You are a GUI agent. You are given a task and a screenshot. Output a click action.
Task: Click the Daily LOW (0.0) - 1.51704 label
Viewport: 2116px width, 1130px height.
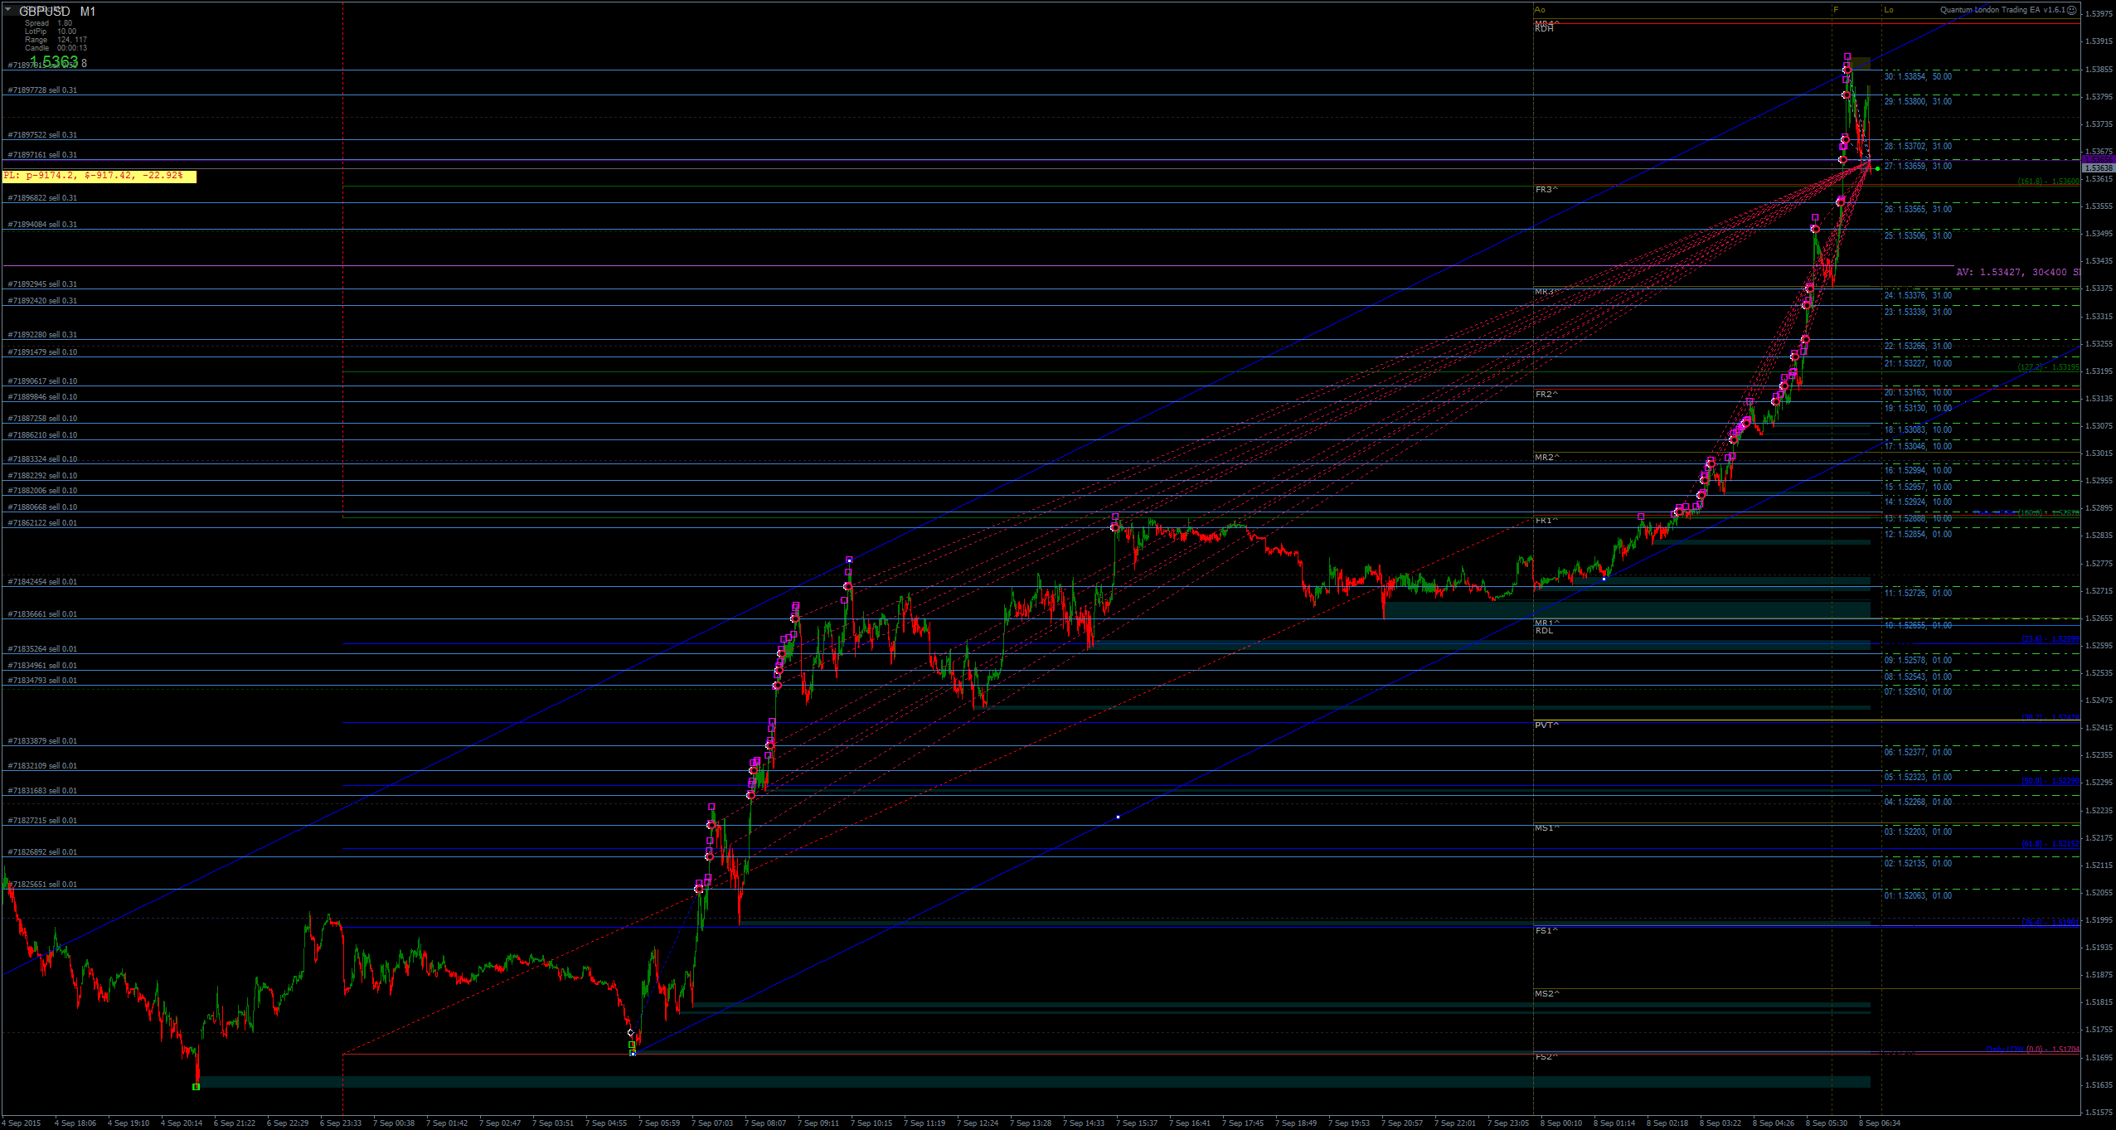tap(2032, 1050)
